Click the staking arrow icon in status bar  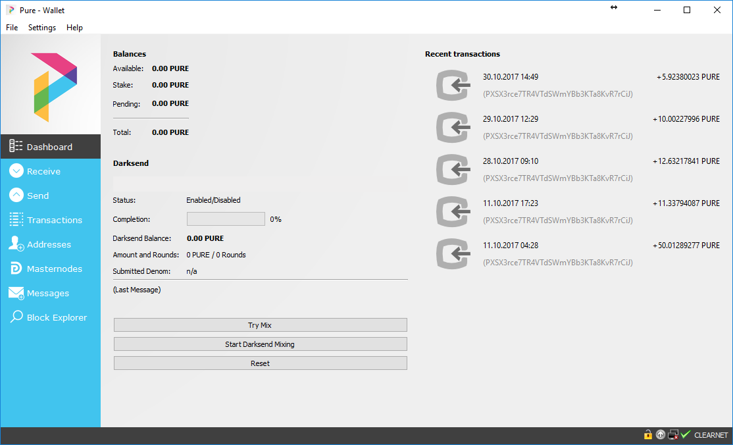click(x=660, y=434)
